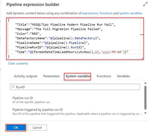Expand the expression builder to full screen

(145, 4)
